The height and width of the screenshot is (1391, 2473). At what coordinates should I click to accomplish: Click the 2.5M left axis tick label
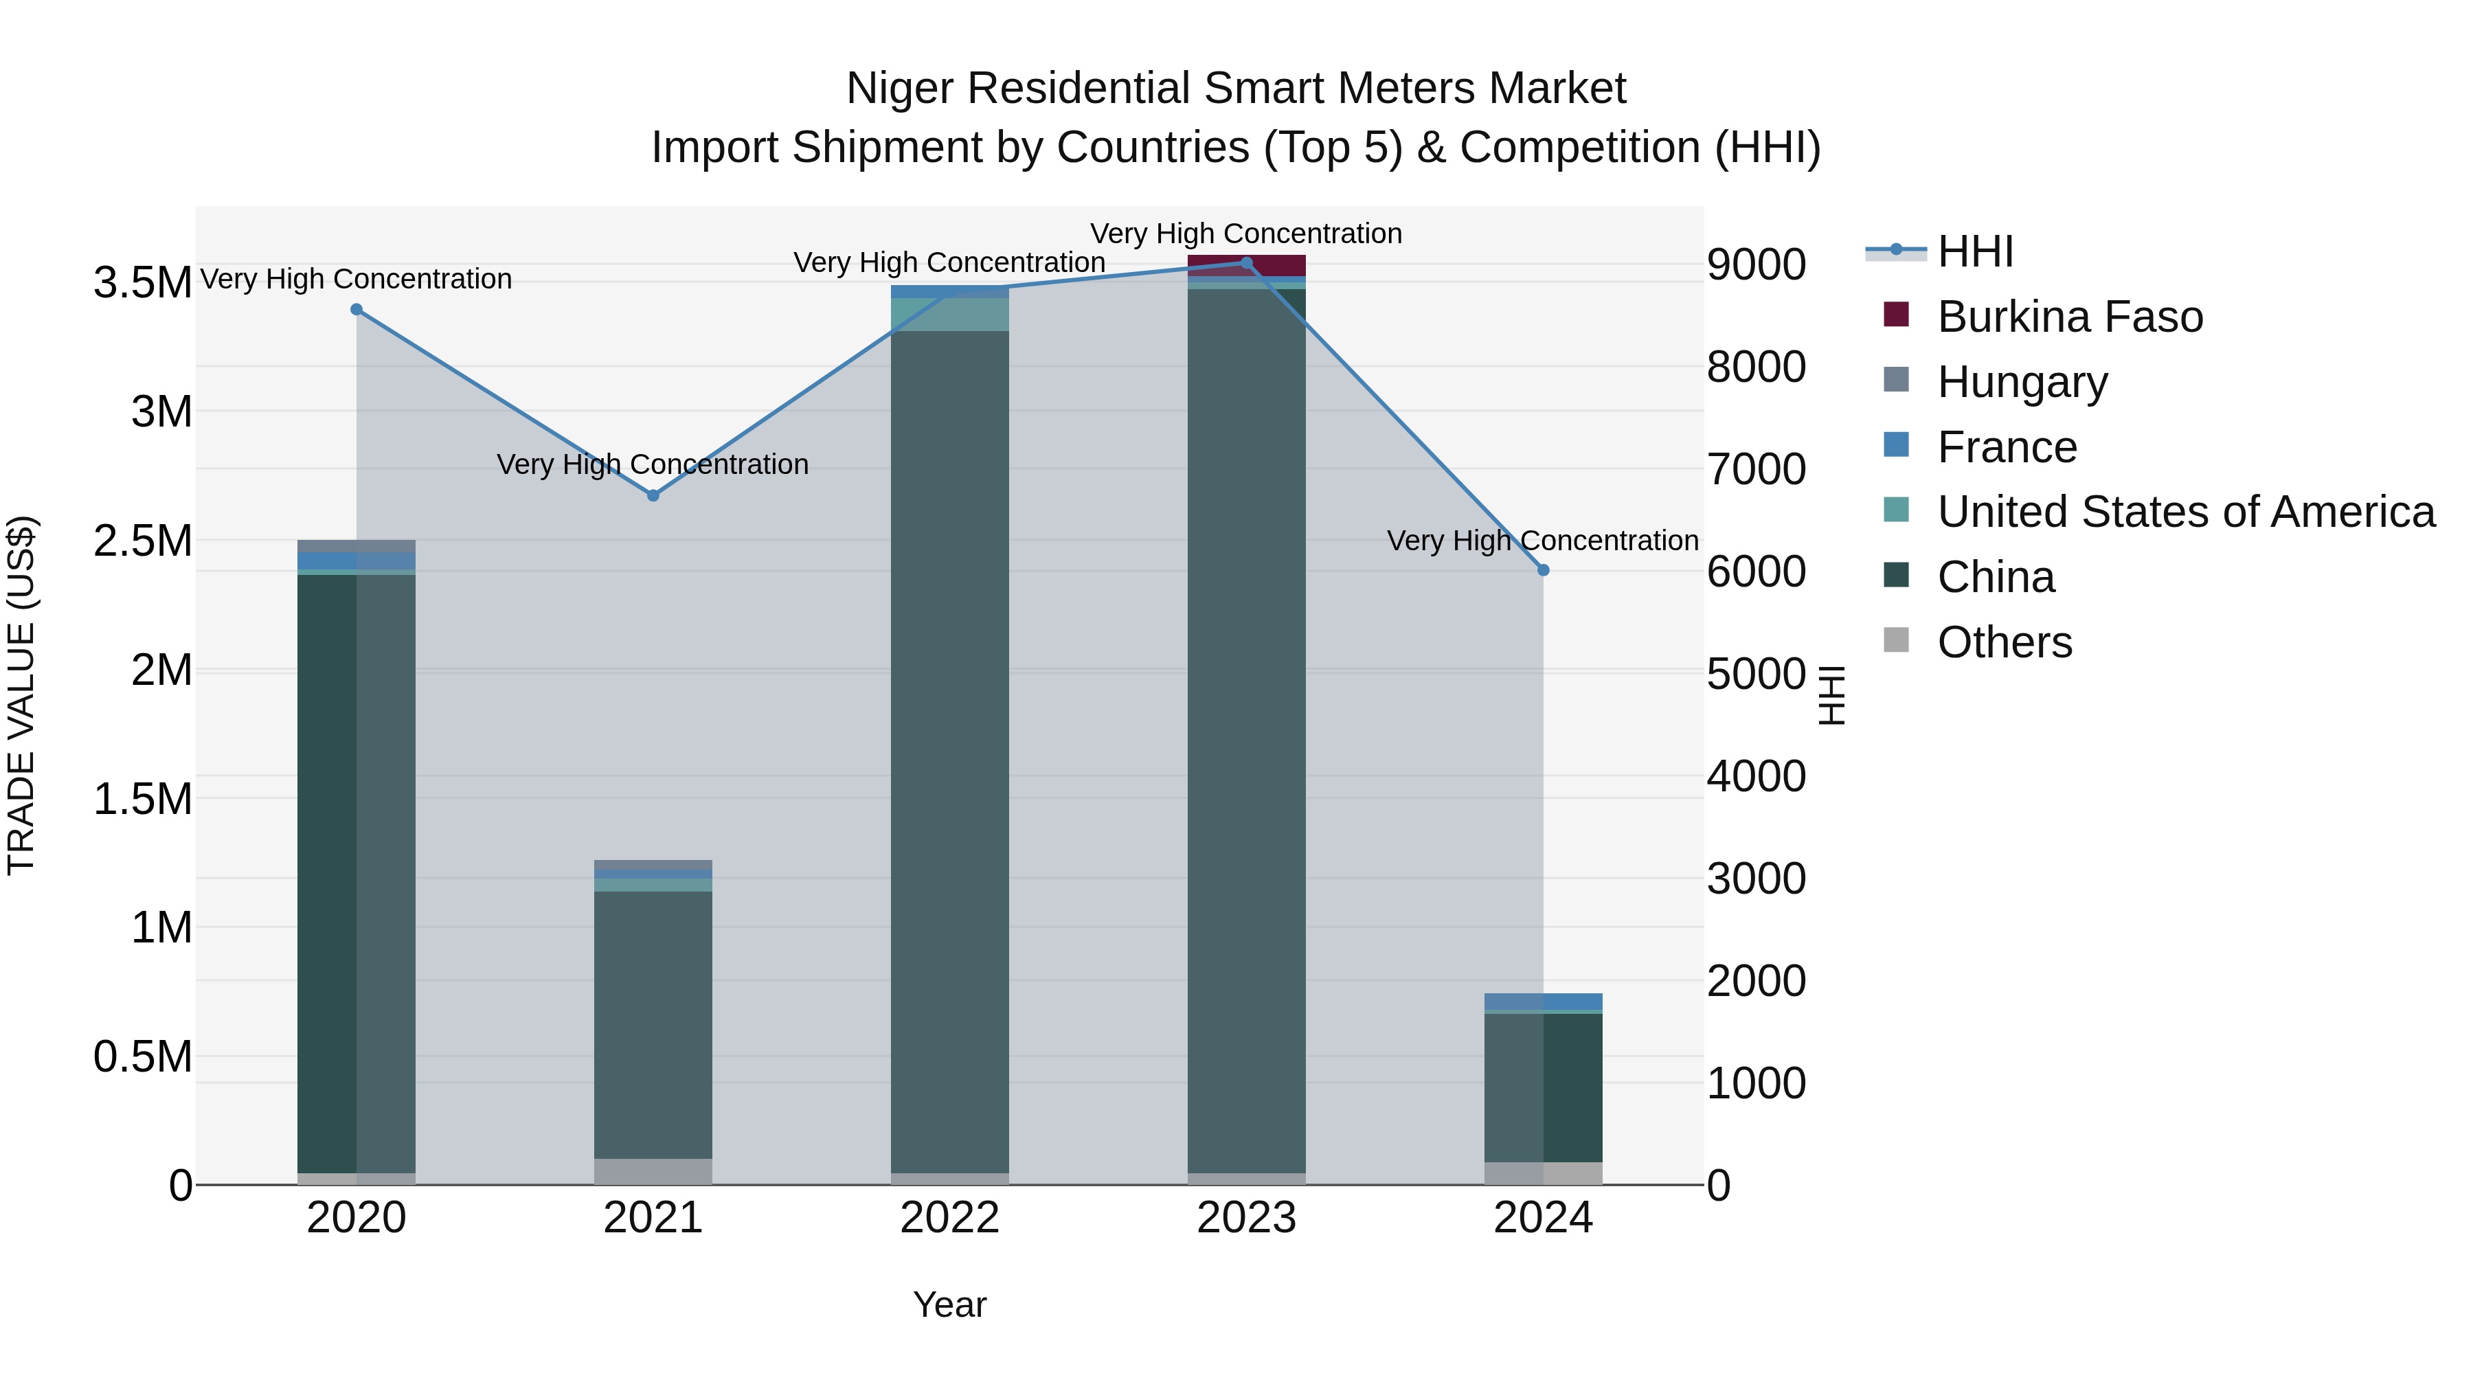pos(142,541)
